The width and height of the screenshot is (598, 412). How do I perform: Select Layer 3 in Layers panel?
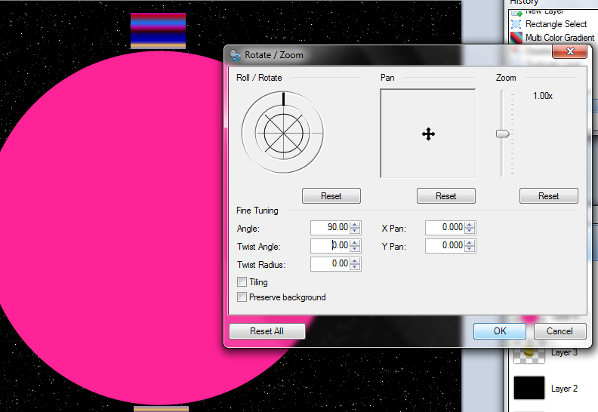click(563, 352)
